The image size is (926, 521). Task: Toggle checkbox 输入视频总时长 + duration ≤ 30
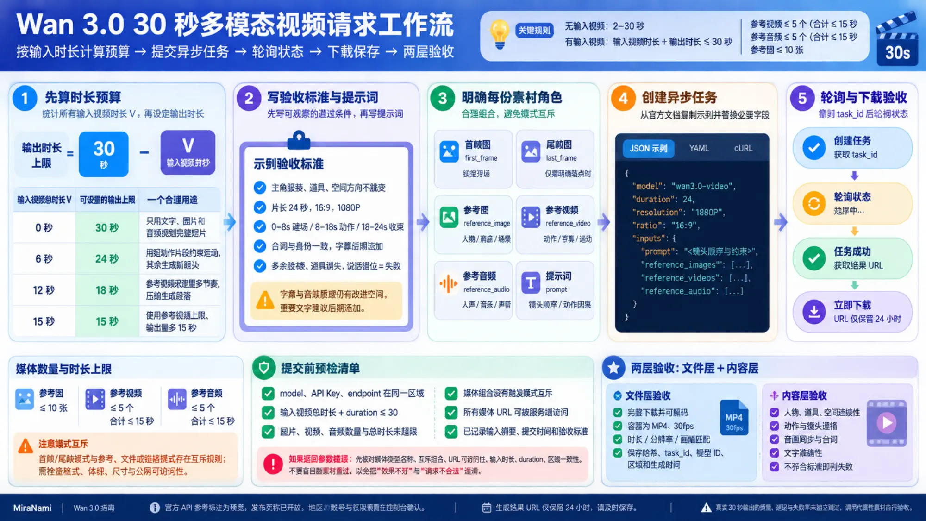pyautogui.click(x=268, y=412)
